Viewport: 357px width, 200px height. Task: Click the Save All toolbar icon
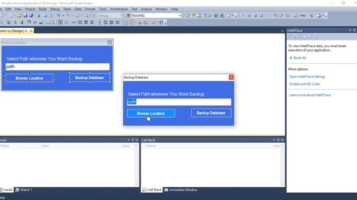pos(31,16)
